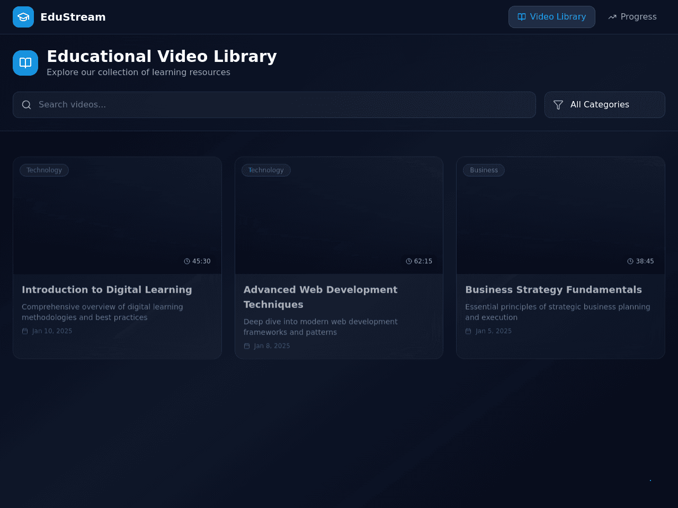
Task: Click description starting 'Comprehensive overview of digital learning'
Action: coord(102,312)
